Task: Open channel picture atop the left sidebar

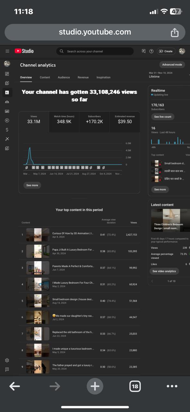Action: point(7,64)
